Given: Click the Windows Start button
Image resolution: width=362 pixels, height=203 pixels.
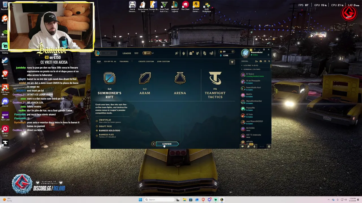Looking at the screenshot, I should point(140,200).
